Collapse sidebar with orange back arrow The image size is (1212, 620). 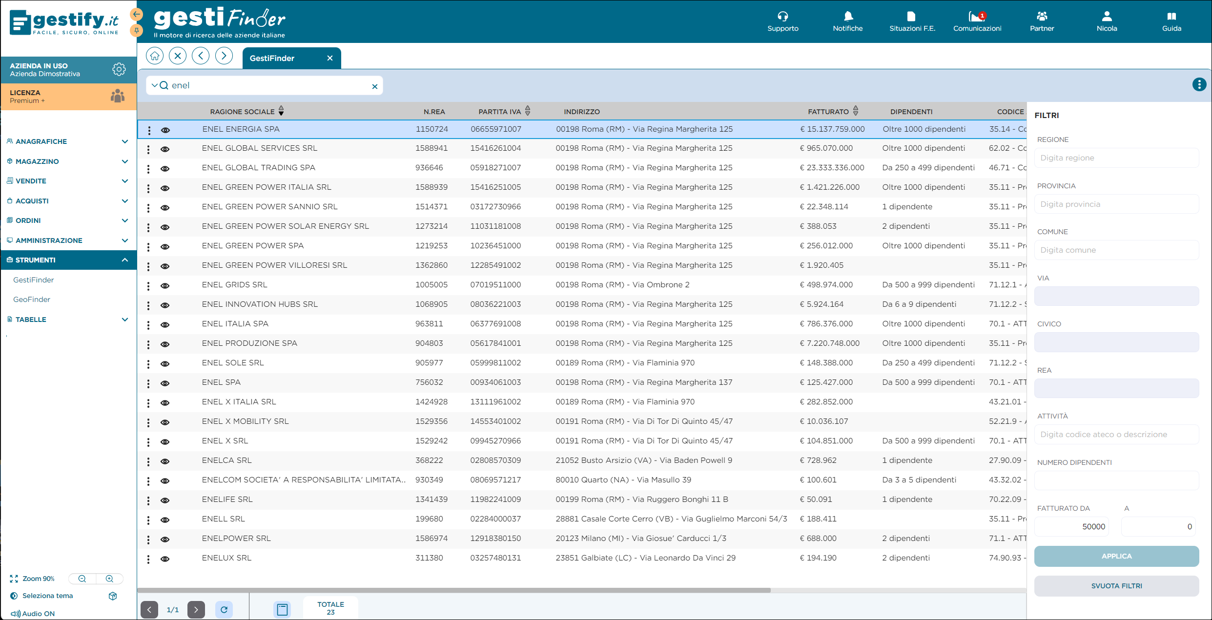(137, 14)
